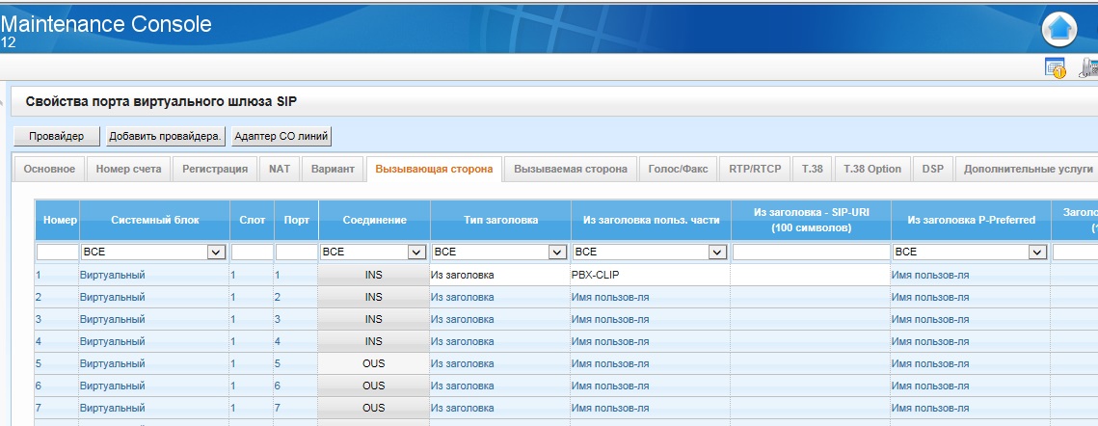The height and width of the screenshot is (426, 1098).
Task: Focus the Номер filter field
Action: [58, 252]
